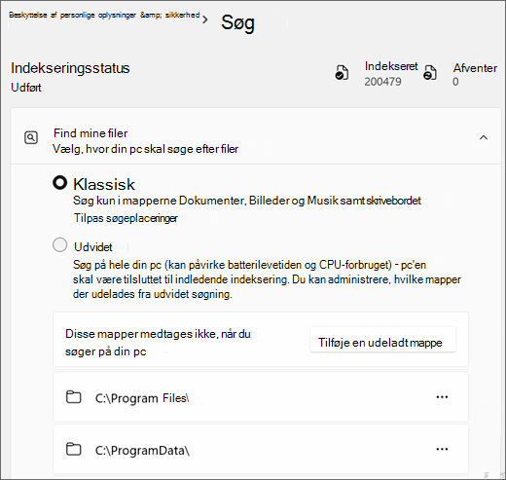This screenshot has height=480, width=506.
Task: Click the folder icon beside C:\ProgramData\
Action: click(x=74, y=449)
